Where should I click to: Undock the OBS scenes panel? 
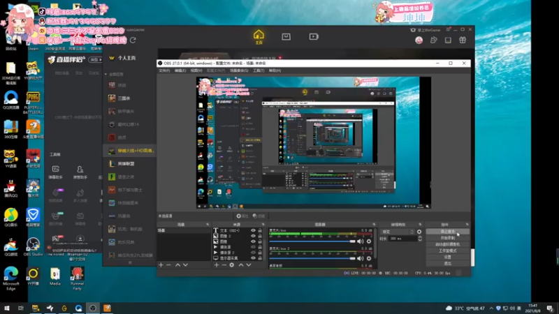coord(208,225)
